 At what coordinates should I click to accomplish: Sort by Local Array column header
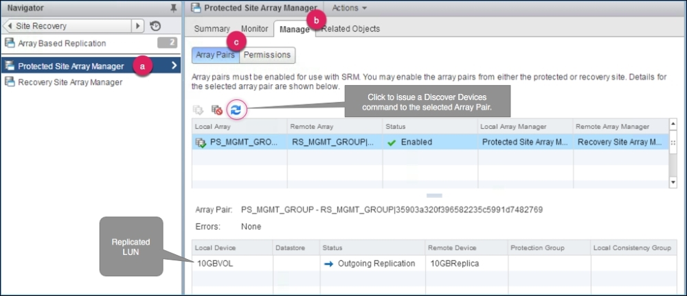point(239,126)
